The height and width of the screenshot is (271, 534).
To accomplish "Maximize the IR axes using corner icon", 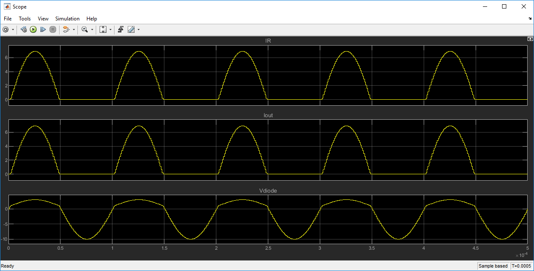I will point(530,39).
